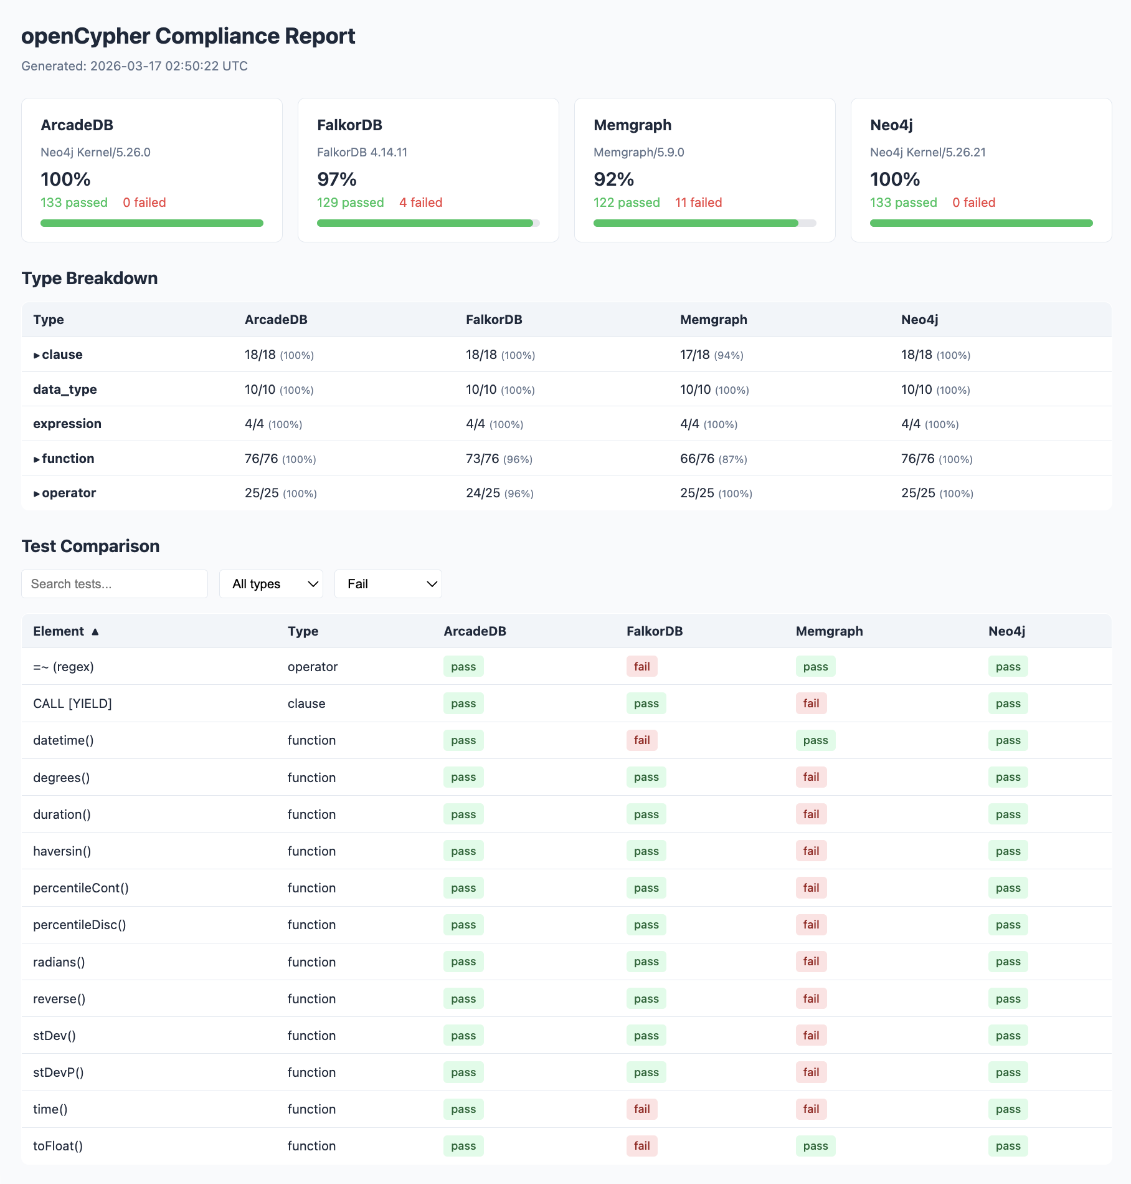This screenshot has height=1184, width=1131.
Task: Click the duration() element name
Action: (62, 814)
